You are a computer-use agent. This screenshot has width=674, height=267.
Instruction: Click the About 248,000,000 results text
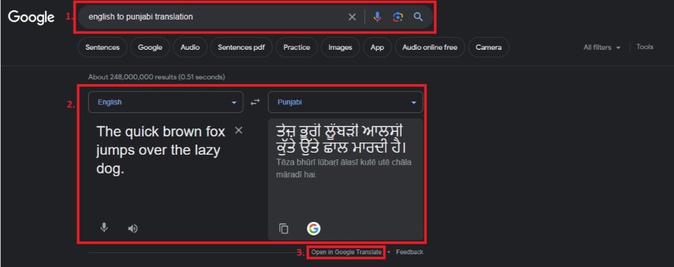coord(156,77)
